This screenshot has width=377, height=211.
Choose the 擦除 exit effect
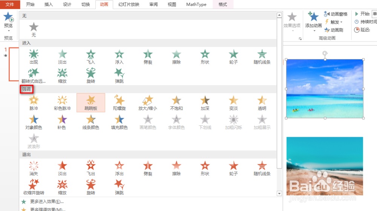[x=176, y=168]
